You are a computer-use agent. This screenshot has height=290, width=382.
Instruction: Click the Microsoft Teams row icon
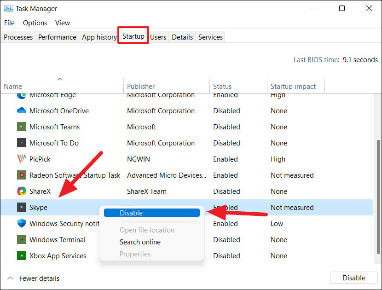click(22, 127)
